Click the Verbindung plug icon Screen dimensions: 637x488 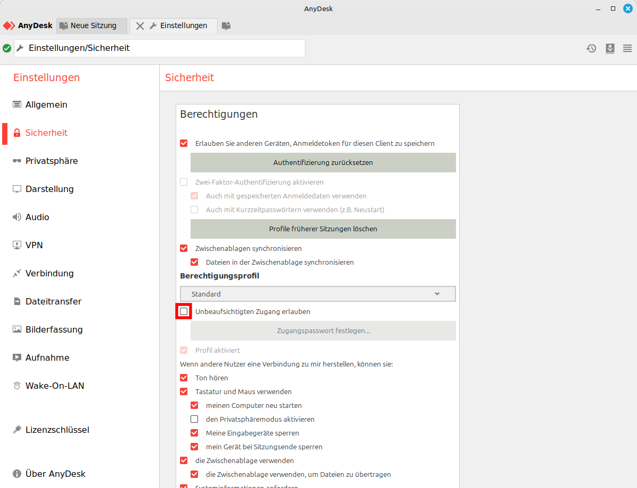17,273
